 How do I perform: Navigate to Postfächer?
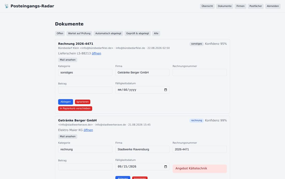coord(255,6)
